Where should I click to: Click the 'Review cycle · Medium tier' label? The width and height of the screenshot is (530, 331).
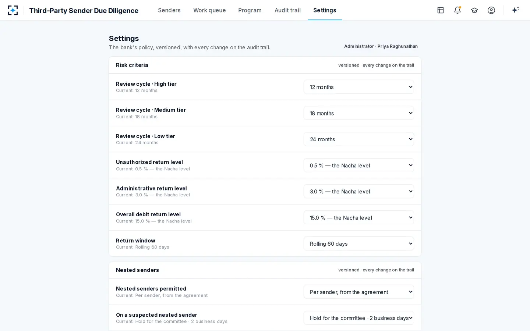click(x=151, y=110)
